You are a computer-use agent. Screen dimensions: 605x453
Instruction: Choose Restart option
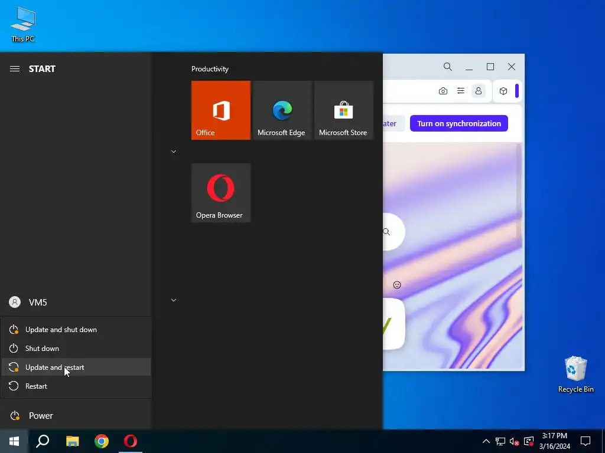[x=76, y=386]
